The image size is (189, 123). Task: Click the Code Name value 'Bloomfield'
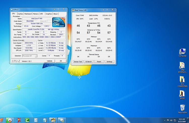click(x=30, y=21)
